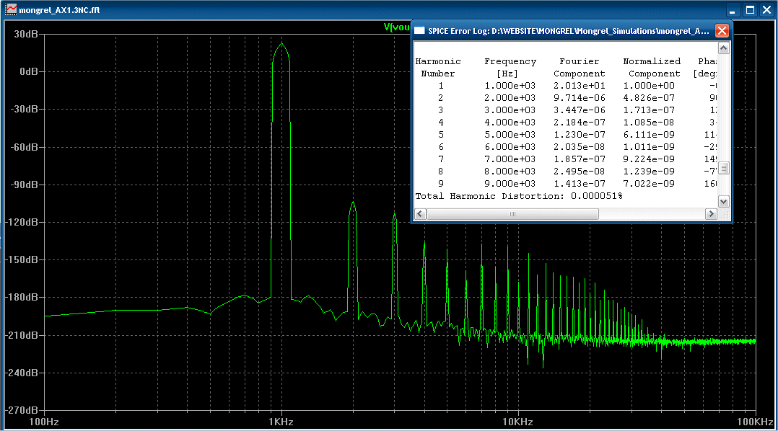Click the Frequency [Hz] column header
The height and width of the screenshot is (431, 778).
pyautogui.click(x=510, y=67)
